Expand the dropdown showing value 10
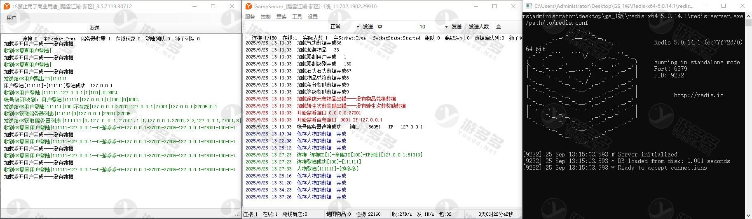The height and width of the screenshot is (219, 752). (446, 27)
